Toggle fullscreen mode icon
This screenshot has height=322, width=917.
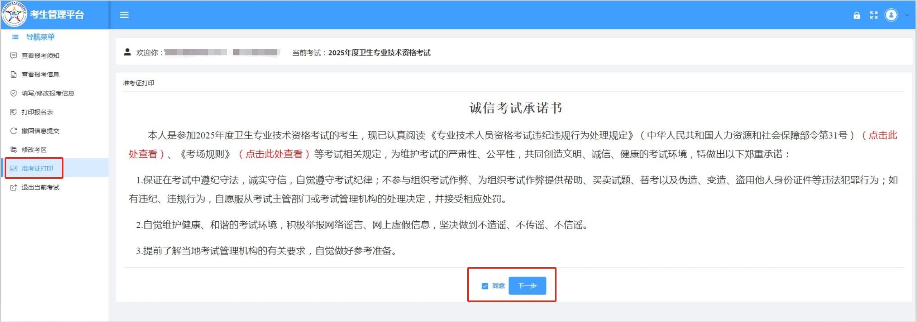pos(874,15)
